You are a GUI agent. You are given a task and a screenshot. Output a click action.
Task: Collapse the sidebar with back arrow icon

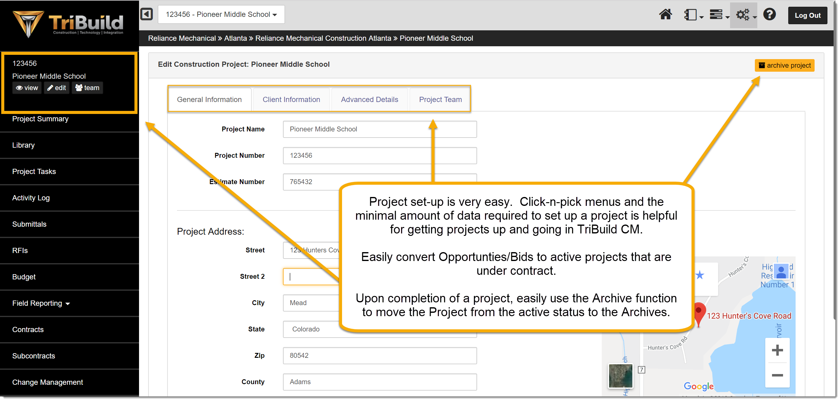click(146, 14)
